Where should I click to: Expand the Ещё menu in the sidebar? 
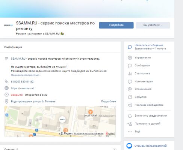(137, 132)
